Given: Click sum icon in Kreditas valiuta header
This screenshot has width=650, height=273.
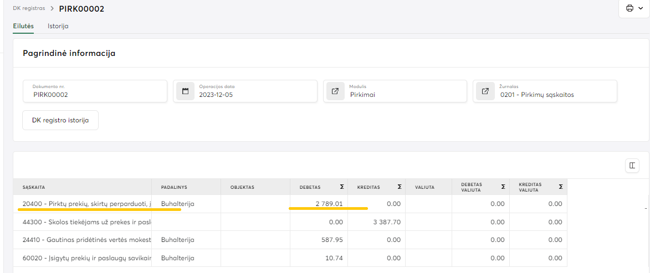Looking at the screenshot, I should click(560, 187).
